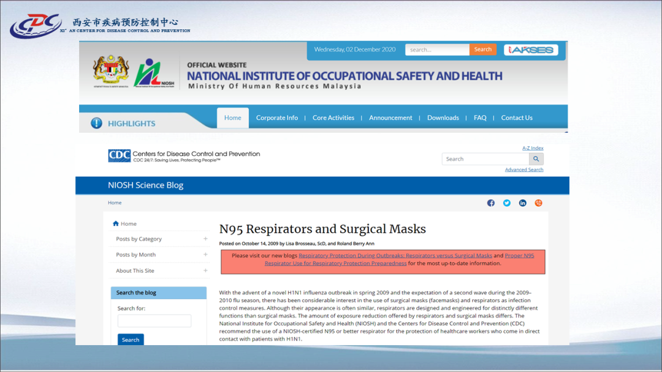Click the Search for blog input box
Screen dimensions: 662x372
click(154, 321)
